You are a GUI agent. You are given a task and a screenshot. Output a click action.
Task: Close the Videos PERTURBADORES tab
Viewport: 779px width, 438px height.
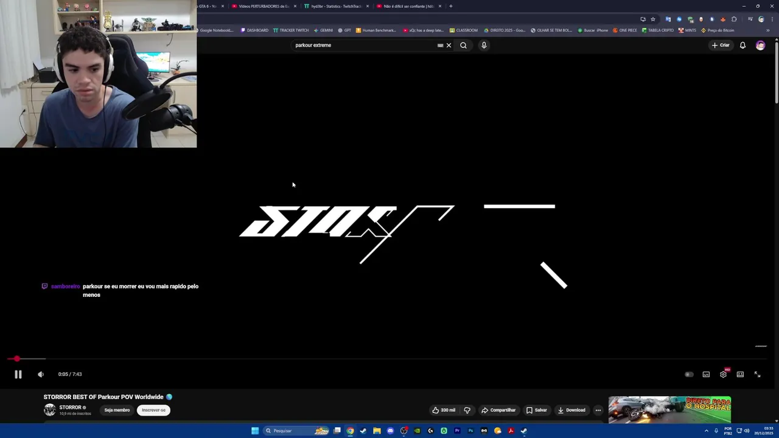coord(295,6)
